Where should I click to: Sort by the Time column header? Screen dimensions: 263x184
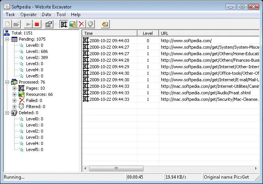110,33
